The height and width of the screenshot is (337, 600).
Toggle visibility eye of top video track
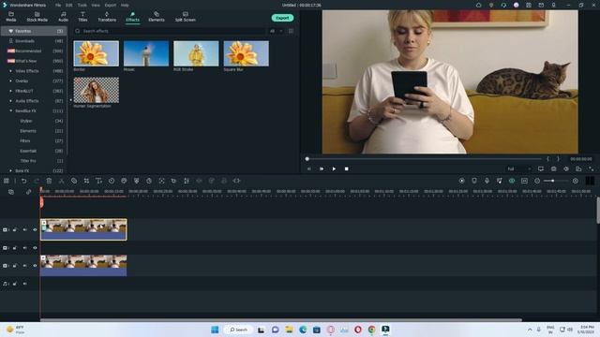35,230
